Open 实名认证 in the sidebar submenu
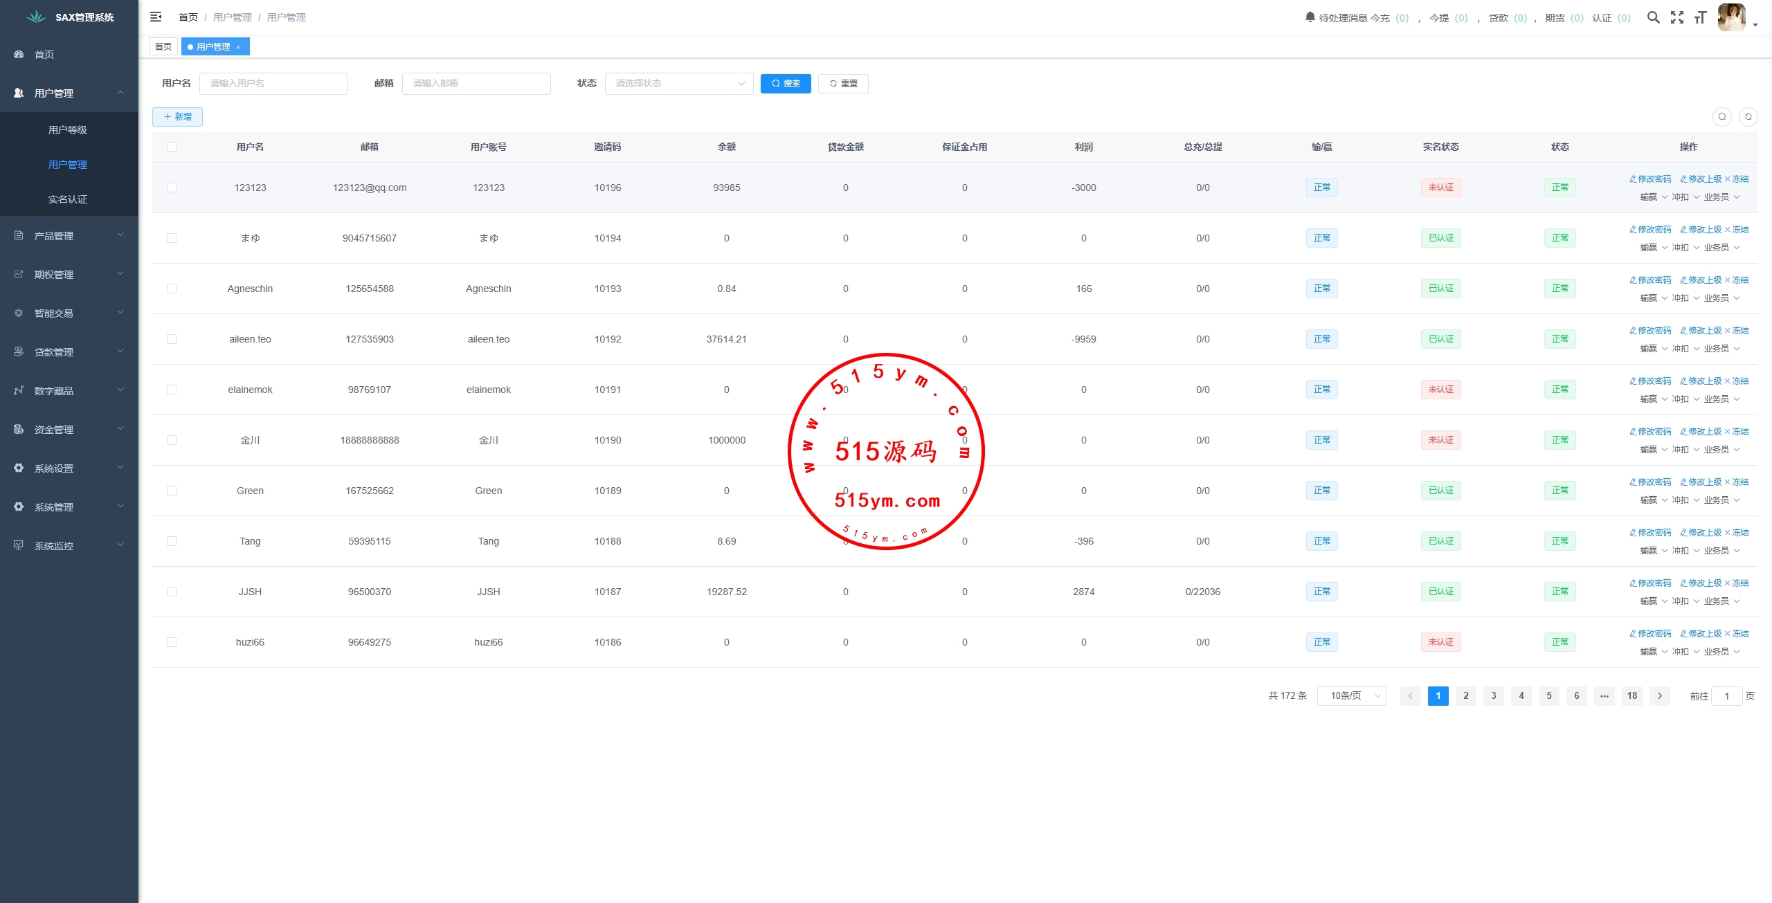 [x=68, y=199]
